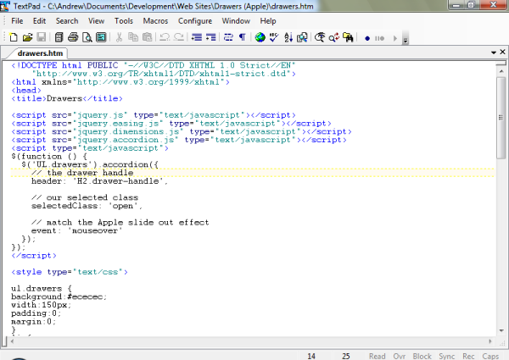Click the Caps indicator in status bar
The height and width of the screenshot is (360, 509).
[490, 356]
